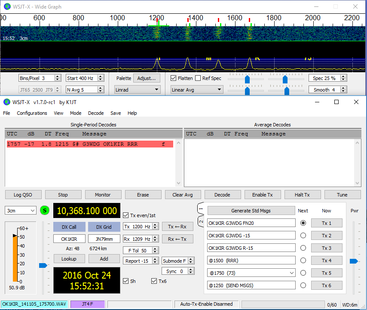
Task: Click the DX Call field containing OK1KIR
Action: pyautogui.click(x=69, y=239)
